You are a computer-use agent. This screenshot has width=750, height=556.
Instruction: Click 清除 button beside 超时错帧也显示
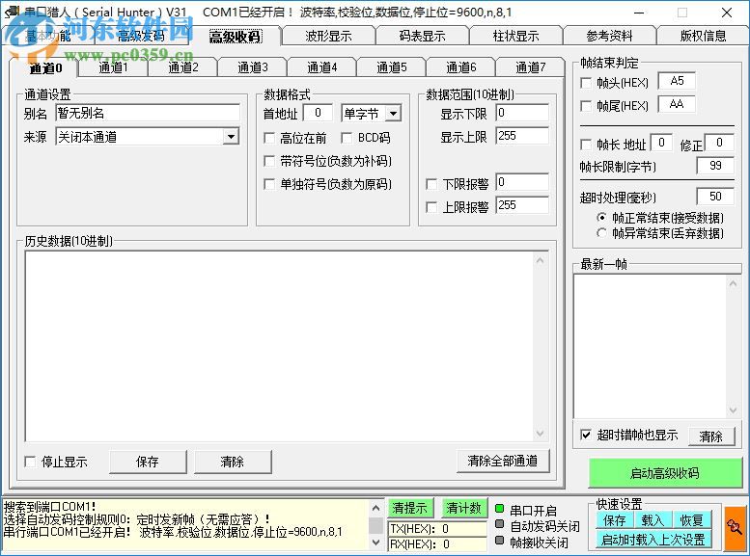click(x=711, y=437)
